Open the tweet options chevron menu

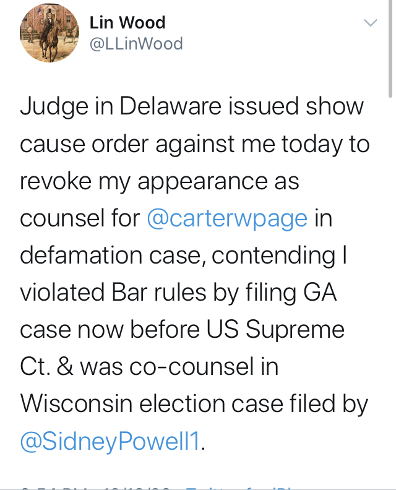[371, 23]
